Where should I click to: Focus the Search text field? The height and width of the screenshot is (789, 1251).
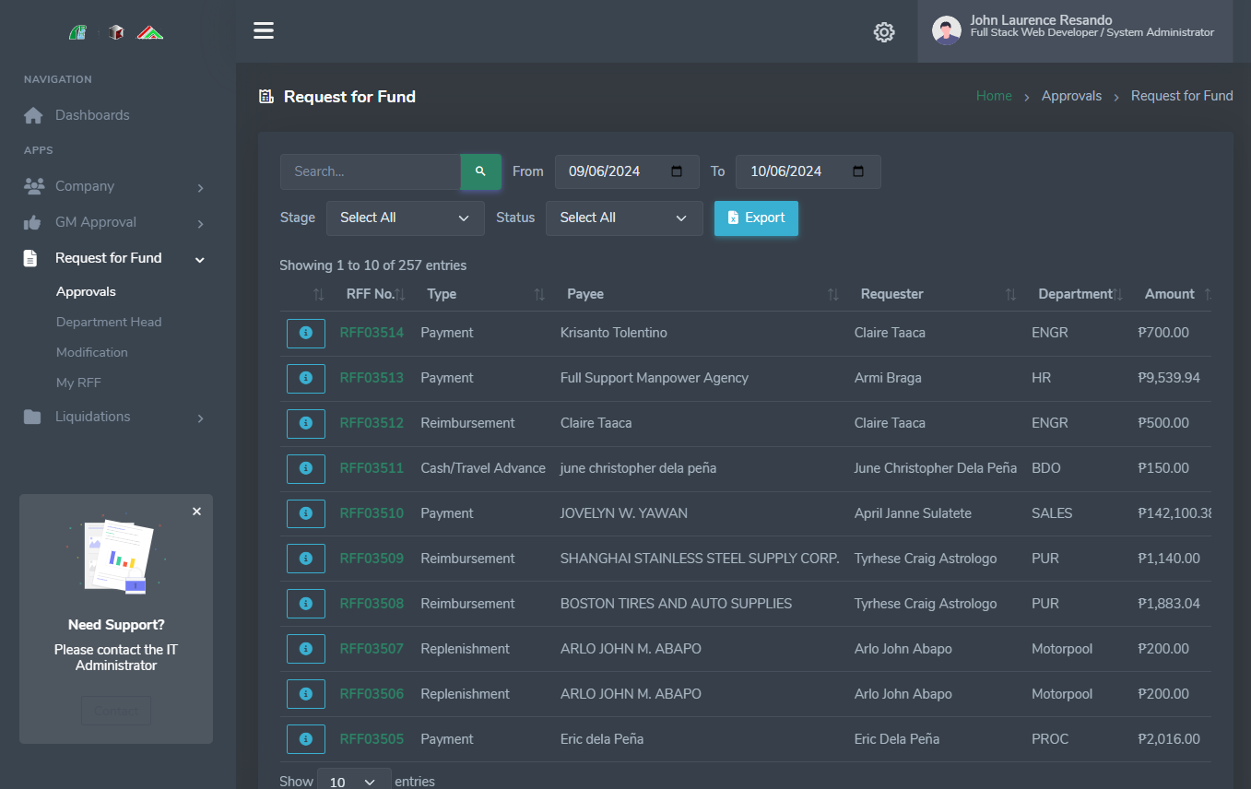click(371, 171)
